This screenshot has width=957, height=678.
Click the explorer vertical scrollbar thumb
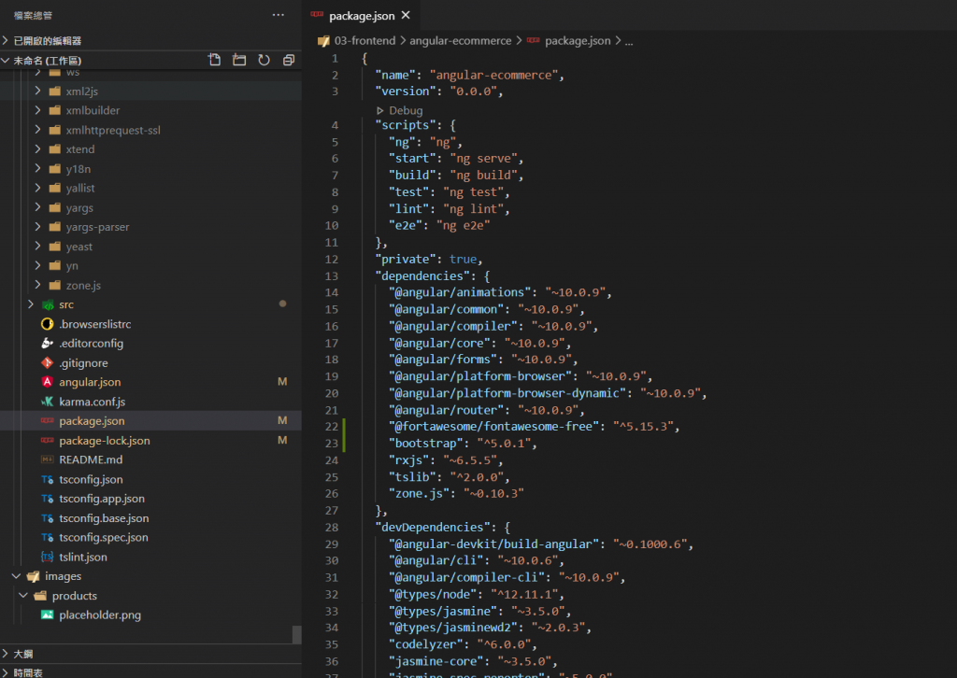click(x=296, y=634)
